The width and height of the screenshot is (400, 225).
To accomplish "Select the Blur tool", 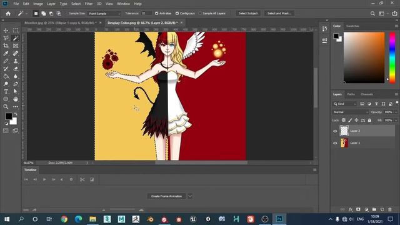I will [16, 76].
